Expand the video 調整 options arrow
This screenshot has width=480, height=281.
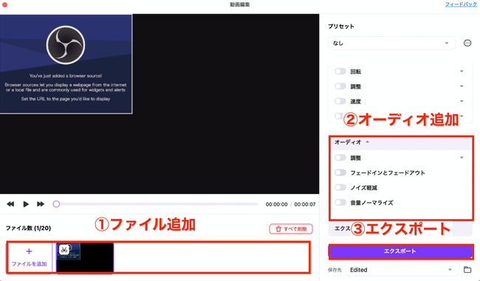tap(462, 86)
